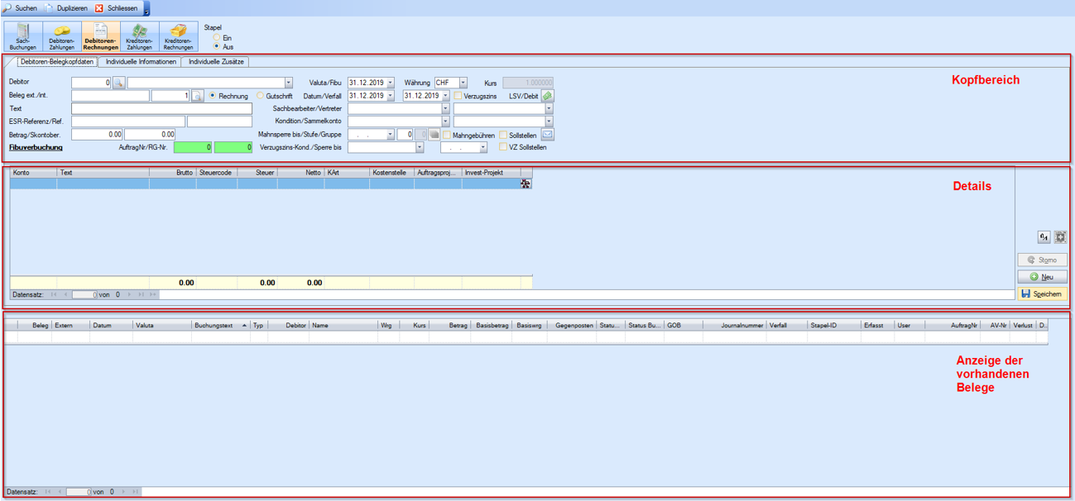Open the Individuelle Zusätze tab
This screenshot has height=501, width=1075.
point(215,62)
